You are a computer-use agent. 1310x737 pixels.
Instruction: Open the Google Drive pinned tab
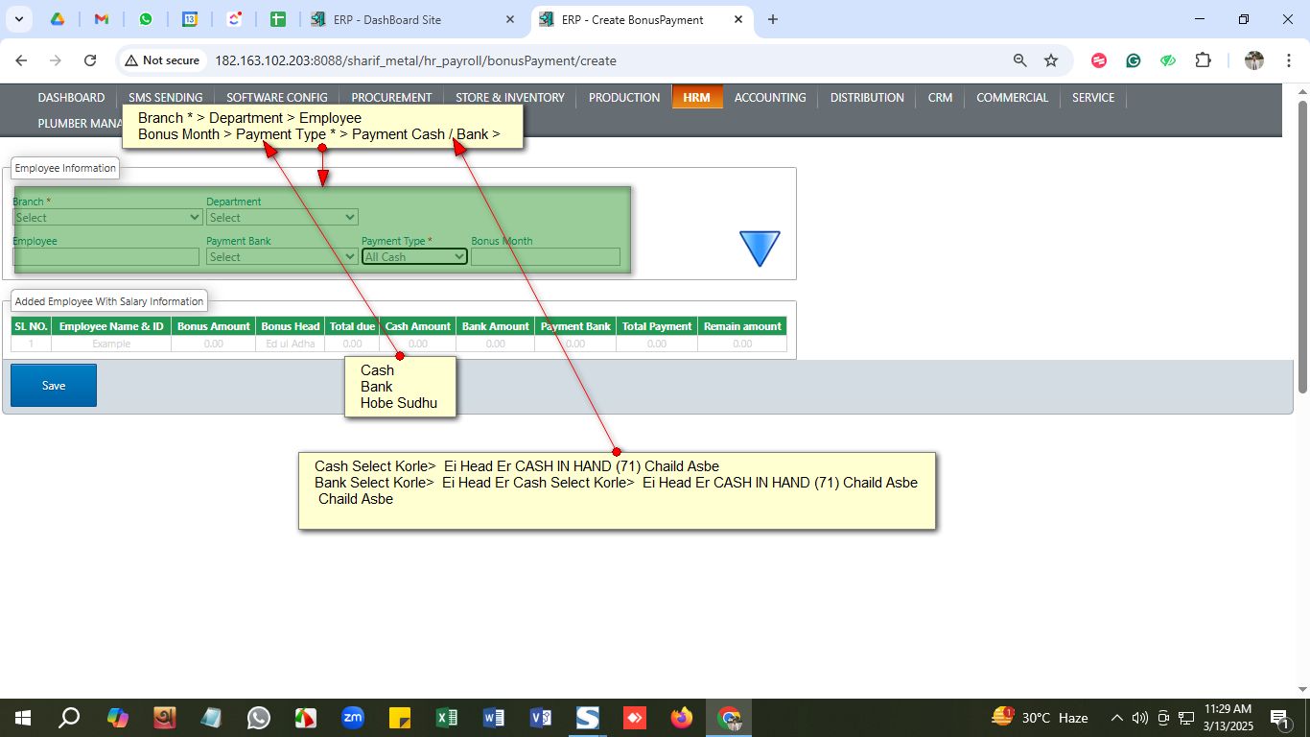point(58,19)
